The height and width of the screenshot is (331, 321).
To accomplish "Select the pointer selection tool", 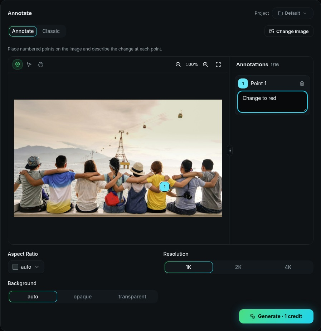I will click(29, 64).
